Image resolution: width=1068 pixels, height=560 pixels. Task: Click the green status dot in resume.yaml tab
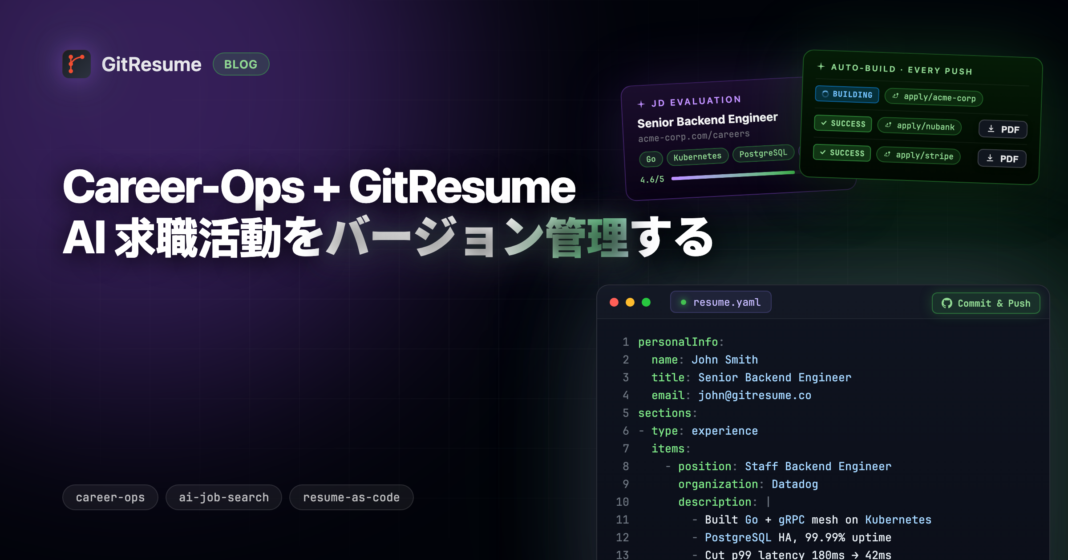[683, 302]
